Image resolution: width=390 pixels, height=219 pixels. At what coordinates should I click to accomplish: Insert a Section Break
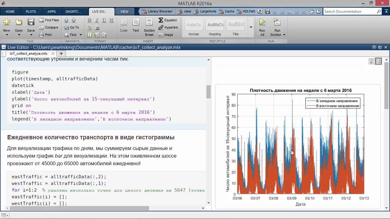pos(149,27)
